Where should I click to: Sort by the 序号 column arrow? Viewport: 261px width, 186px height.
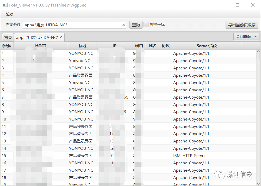pos(10,46)
